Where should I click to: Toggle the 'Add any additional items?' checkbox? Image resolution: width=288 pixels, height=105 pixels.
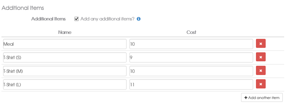pos(76,19)
